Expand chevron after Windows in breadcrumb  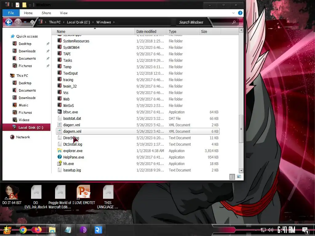[114, 22]
